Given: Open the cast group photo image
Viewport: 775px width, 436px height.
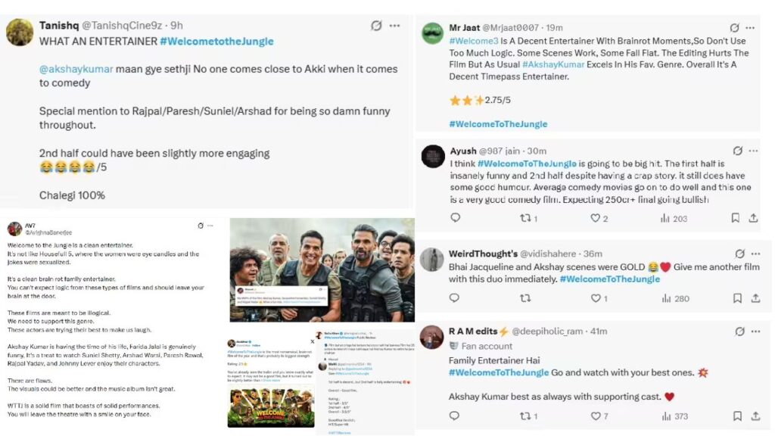Looking at the screenshot, I should [322, 270].
